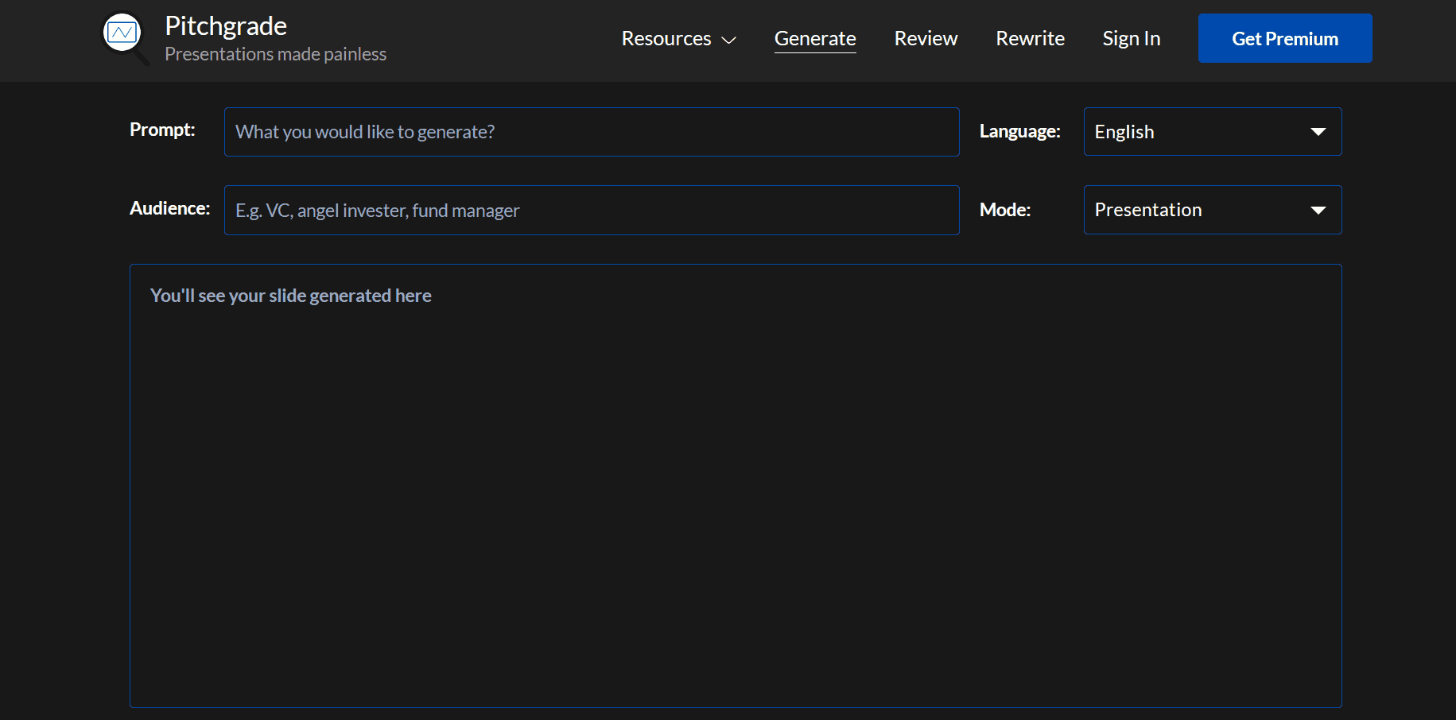Click into the Audience input field

tap(591, 211)
